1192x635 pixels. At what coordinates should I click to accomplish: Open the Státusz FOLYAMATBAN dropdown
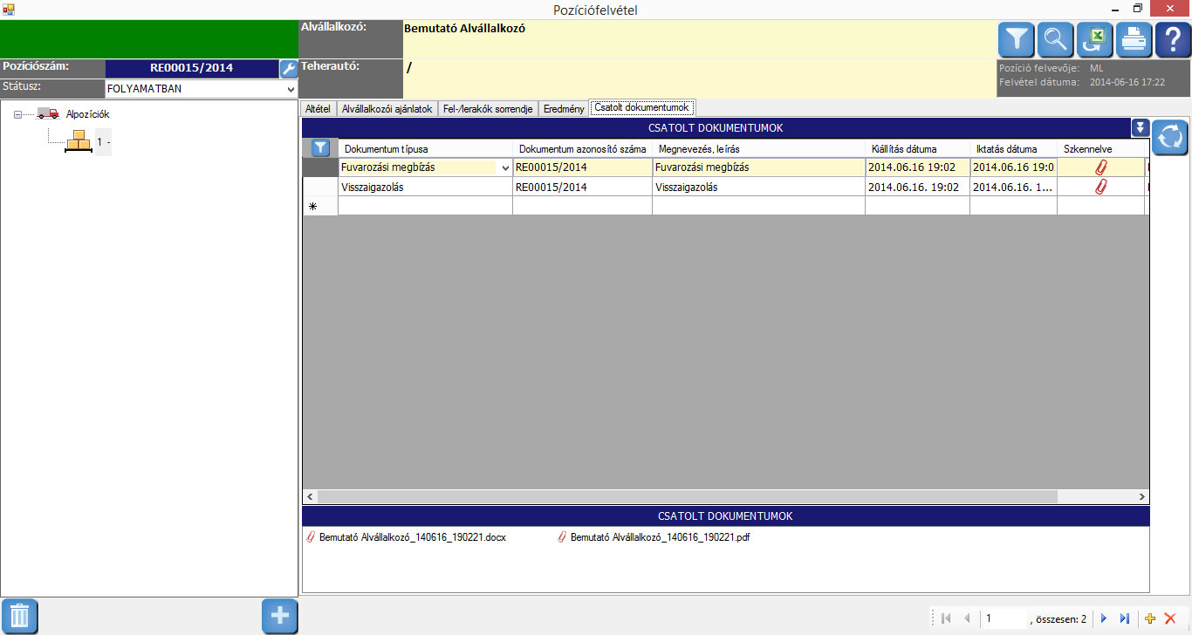(x=291, y=89)
